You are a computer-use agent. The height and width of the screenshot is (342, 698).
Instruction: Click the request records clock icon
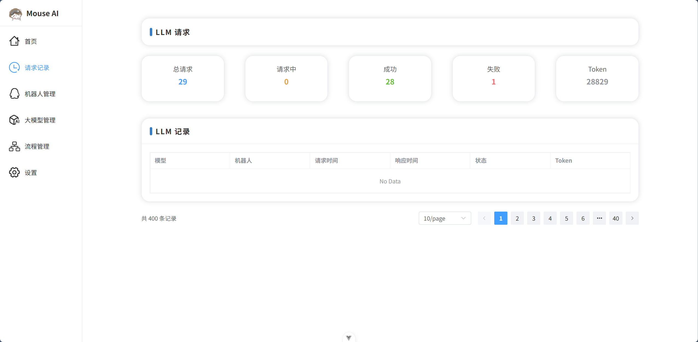click(14, 68)
